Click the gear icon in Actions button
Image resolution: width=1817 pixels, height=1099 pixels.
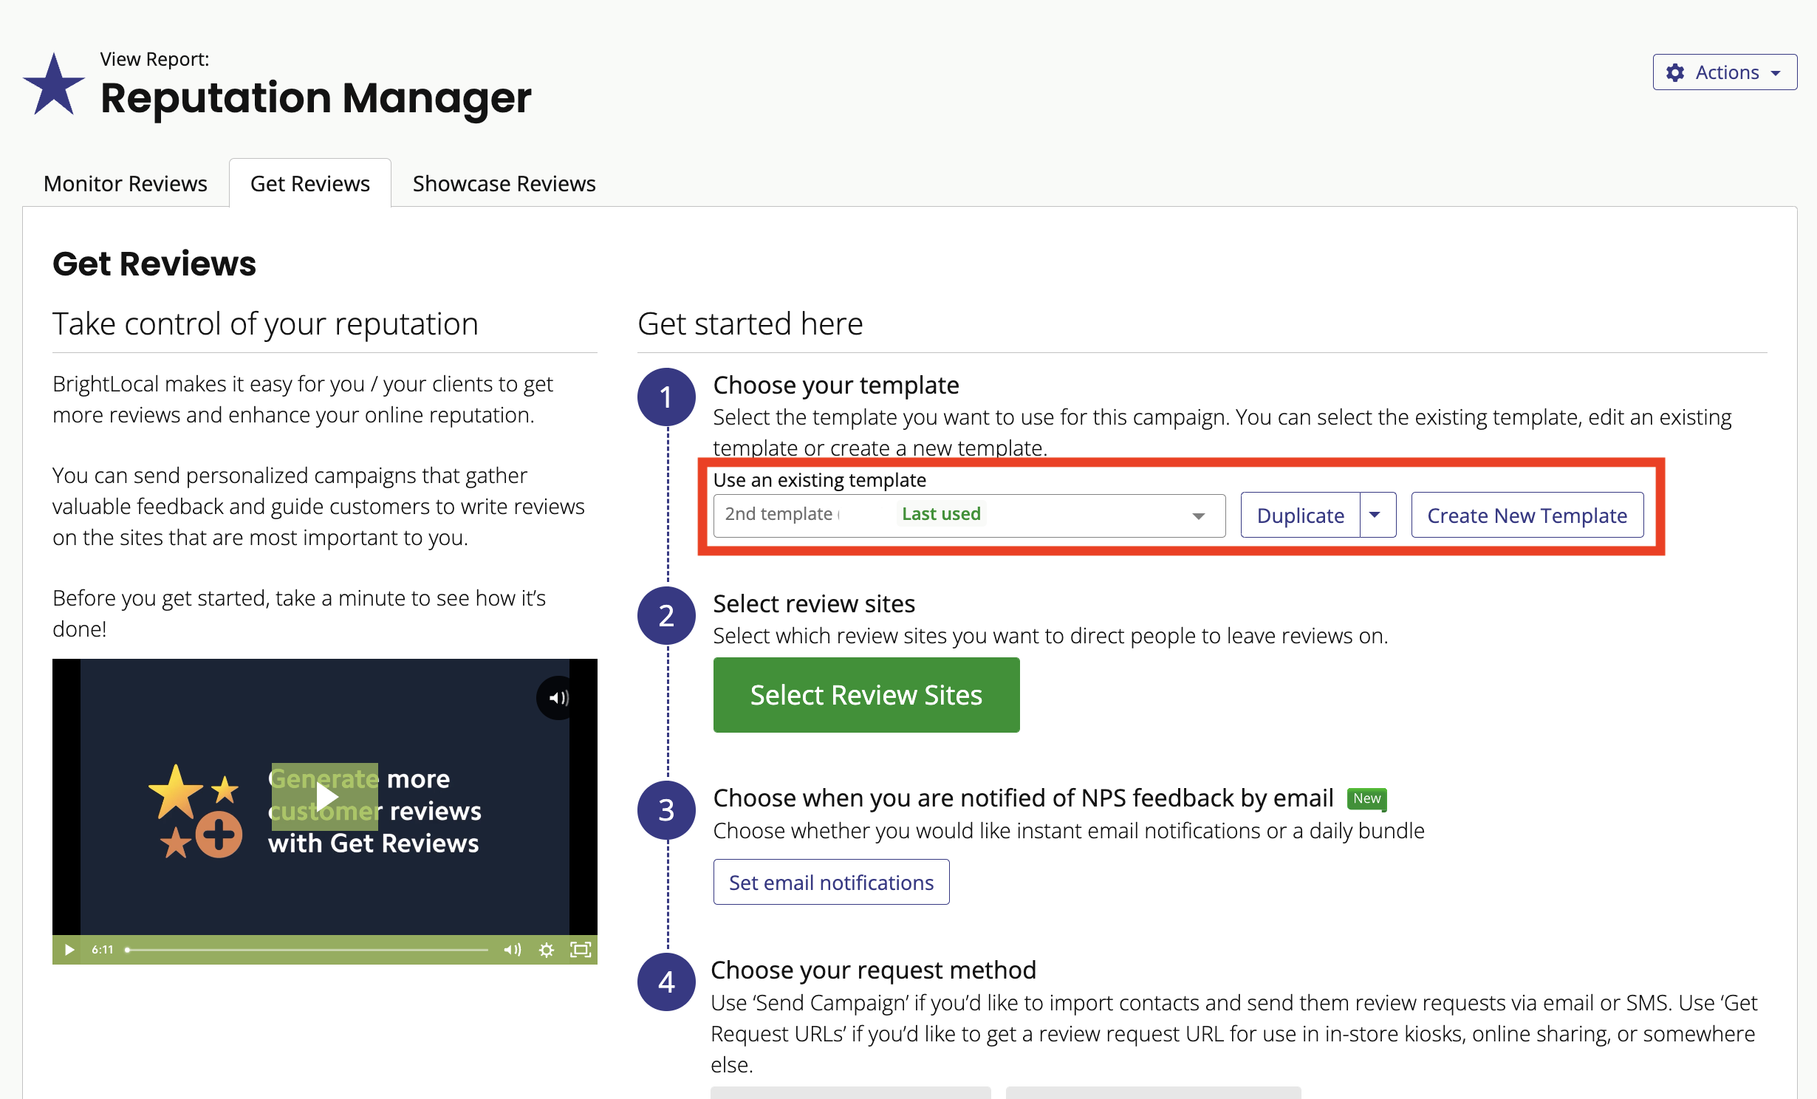tap(1675, 72)
